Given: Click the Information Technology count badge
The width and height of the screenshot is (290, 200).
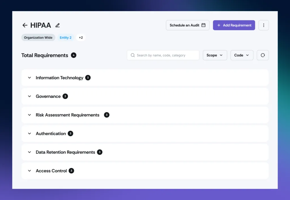Looking at the screenshot, I should coord(88,78).
